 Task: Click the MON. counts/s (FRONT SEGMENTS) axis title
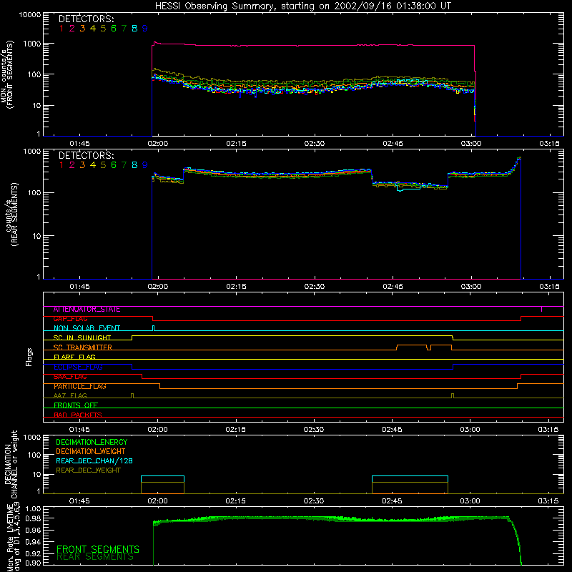tap(7, 74)
